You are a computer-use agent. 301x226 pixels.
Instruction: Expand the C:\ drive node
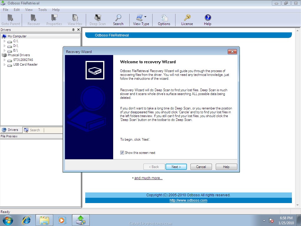[5, 41]
